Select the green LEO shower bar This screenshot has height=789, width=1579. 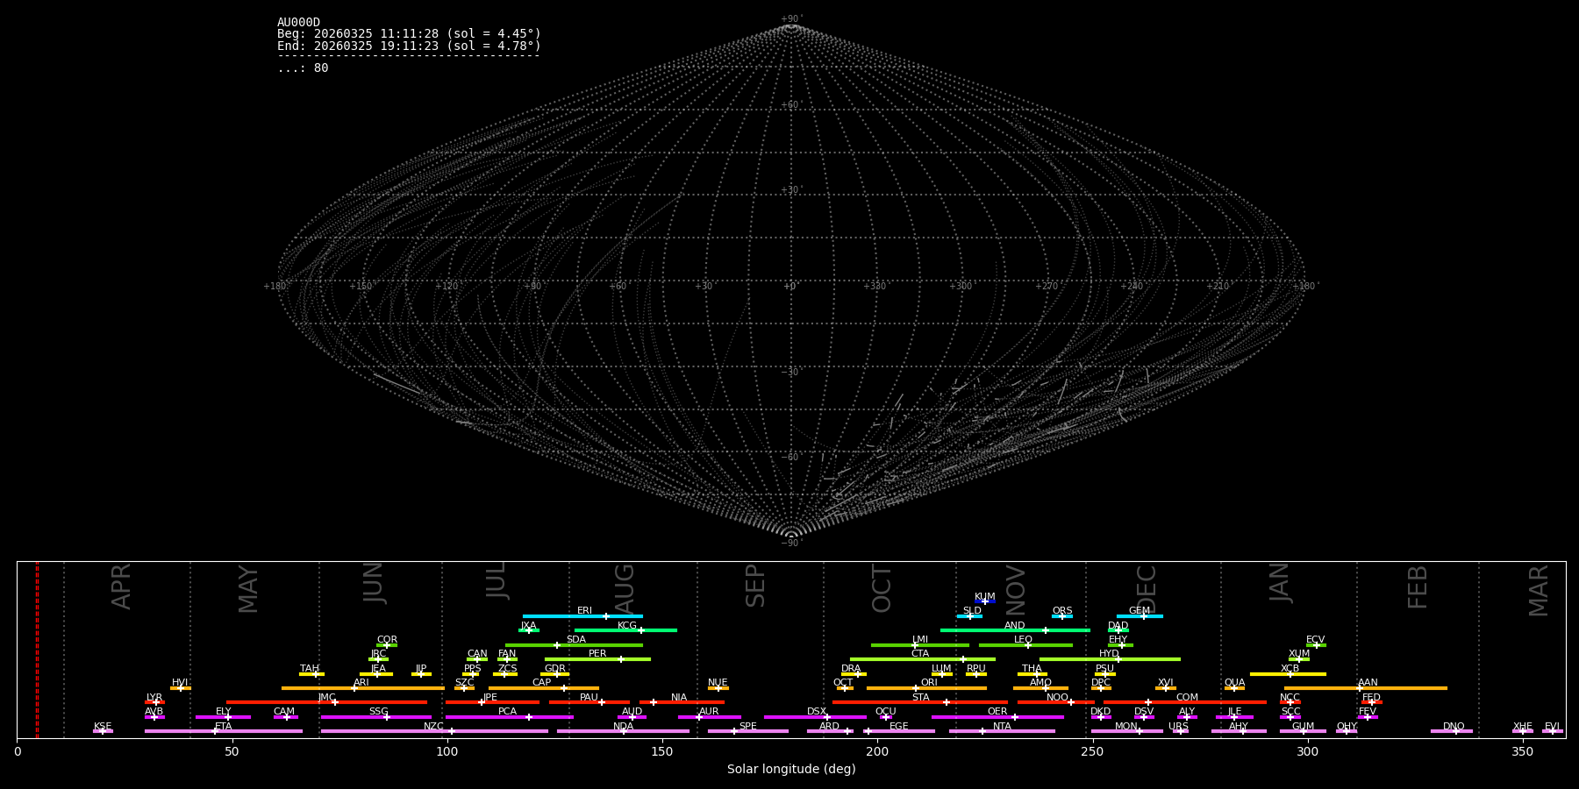pyautogui.click(x=1025, y=645)
